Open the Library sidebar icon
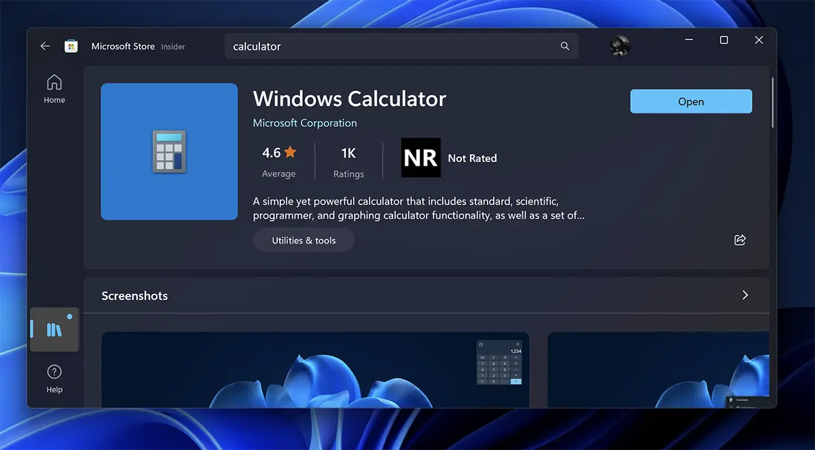Screen dimensions: 815x450 coord(54,330)
